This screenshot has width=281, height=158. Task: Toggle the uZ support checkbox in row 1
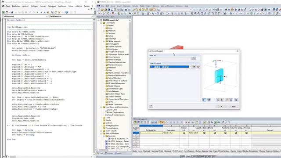click(215, 133)
